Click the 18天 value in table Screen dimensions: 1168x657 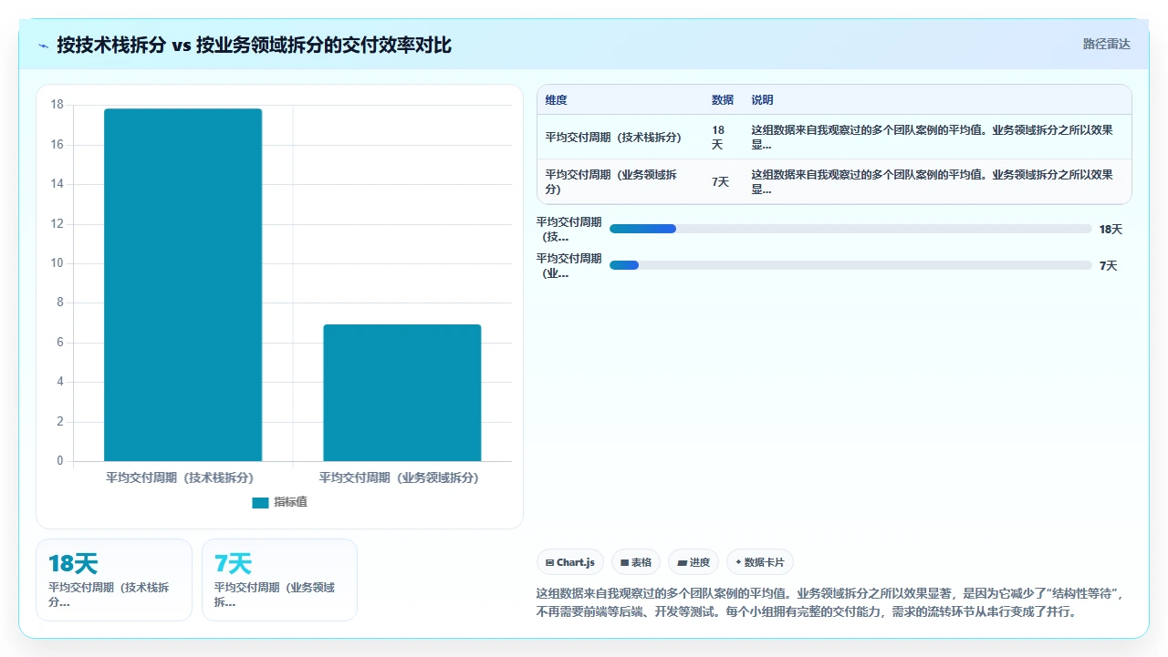(718, 138)
